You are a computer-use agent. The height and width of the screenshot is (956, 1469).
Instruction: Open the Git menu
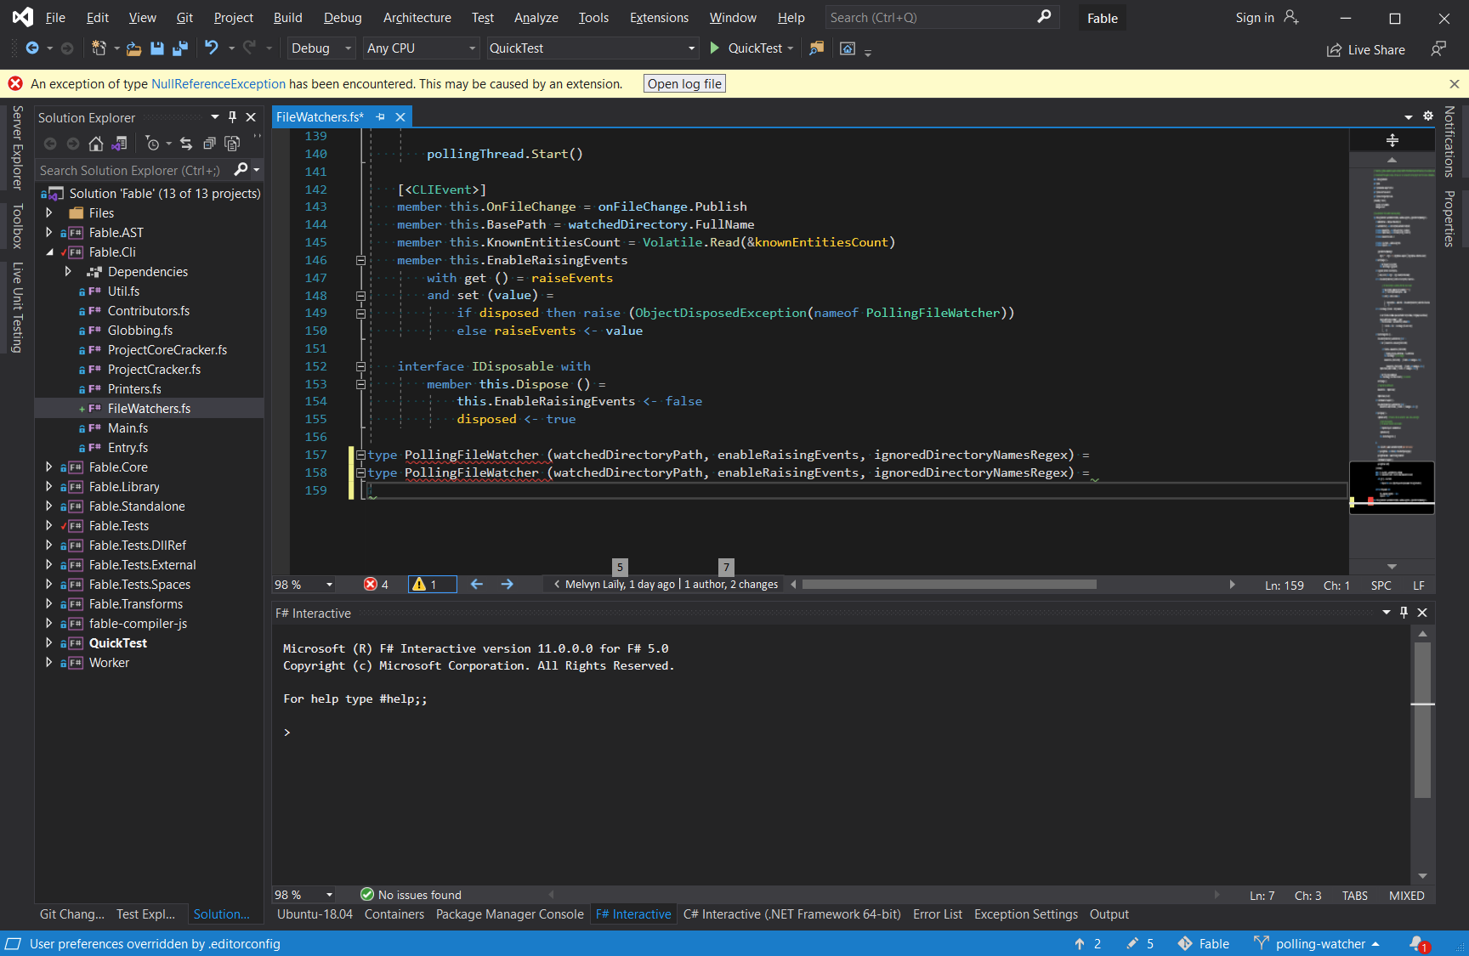184,17
